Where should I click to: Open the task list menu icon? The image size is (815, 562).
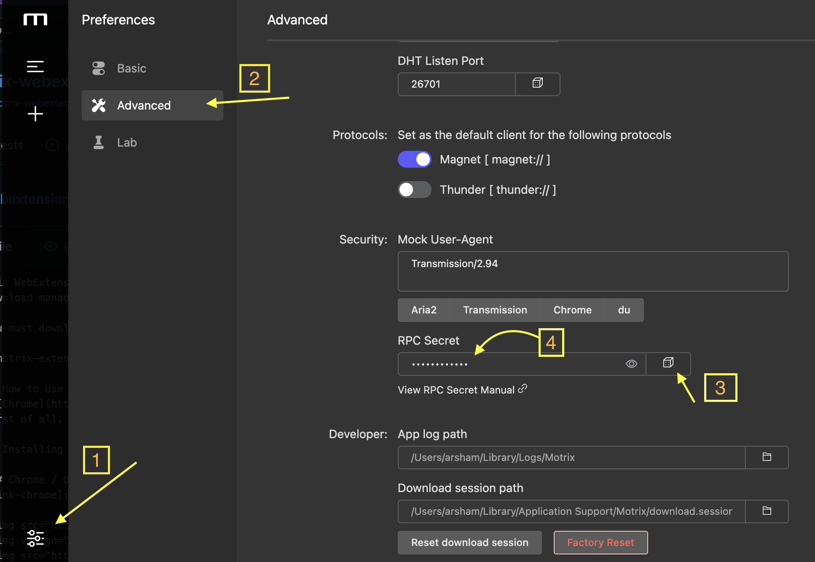(x=35, y=67)
